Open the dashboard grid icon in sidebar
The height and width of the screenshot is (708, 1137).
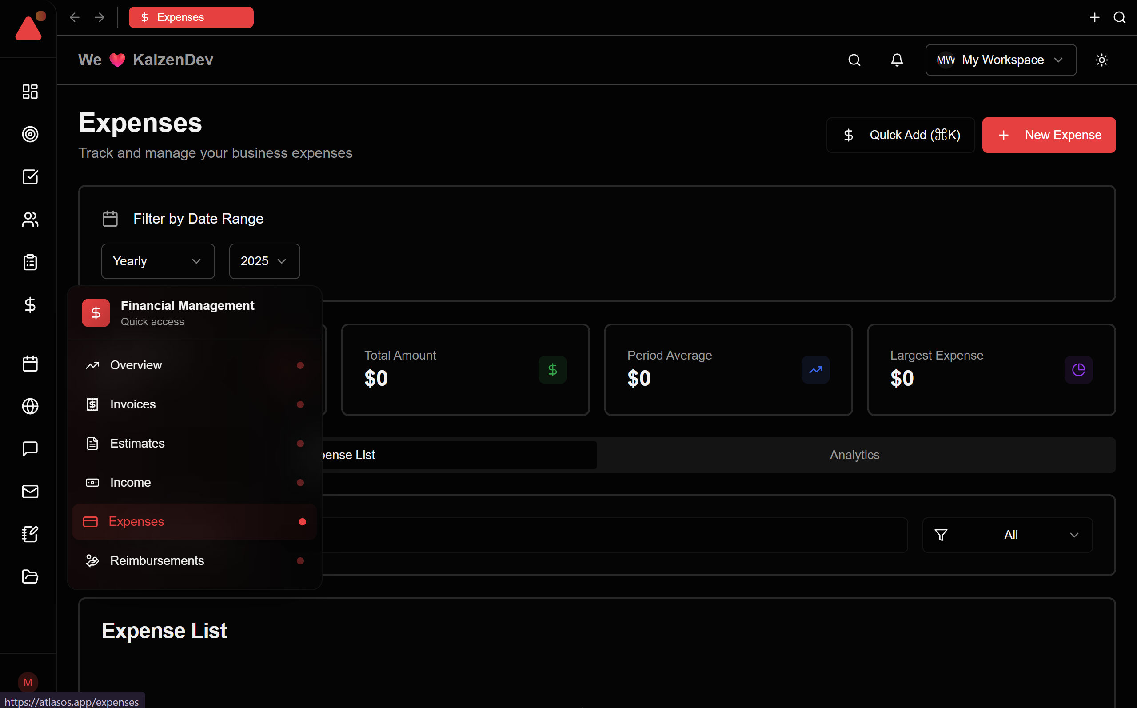(x=30, y=91)
